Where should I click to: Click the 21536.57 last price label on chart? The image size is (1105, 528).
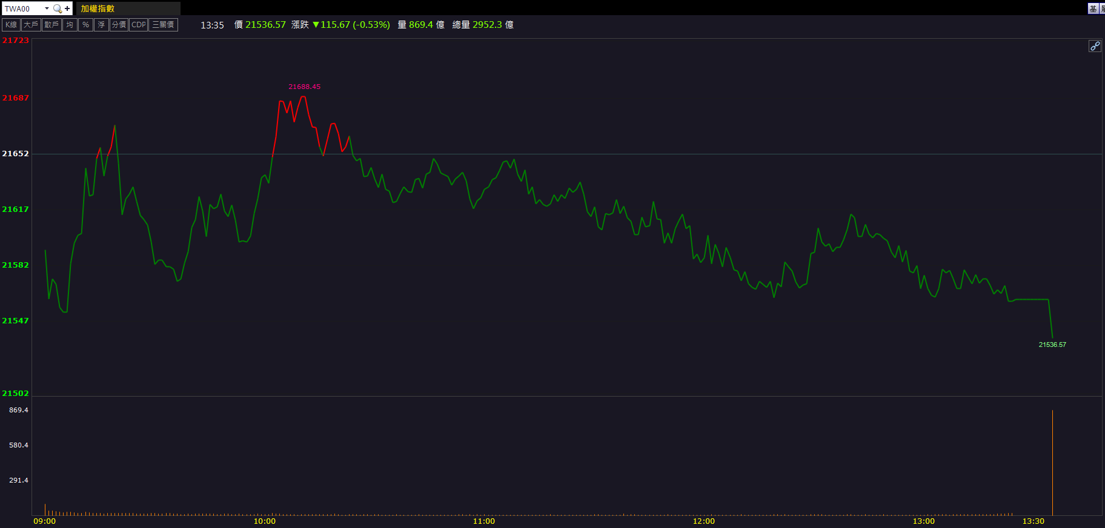pyautogui.click(x=1052, y=345)
